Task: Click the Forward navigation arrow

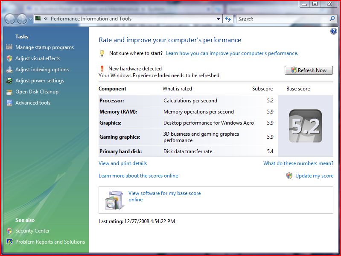Action: [22, 19]
